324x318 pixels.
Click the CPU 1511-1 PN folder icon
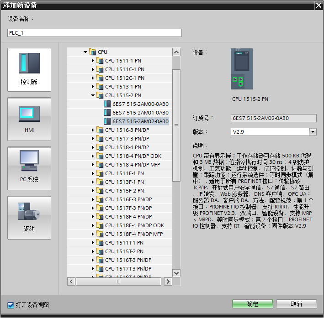100,61
